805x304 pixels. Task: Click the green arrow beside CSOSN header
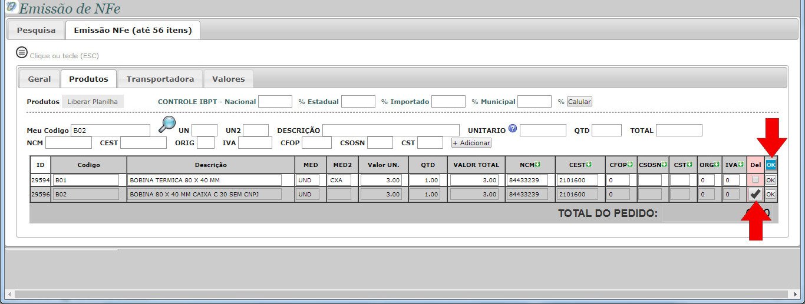click(665, 165)
